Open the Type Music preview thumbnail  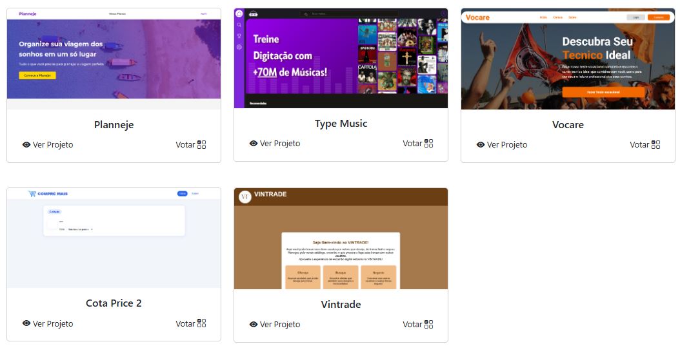pos(341,58)
